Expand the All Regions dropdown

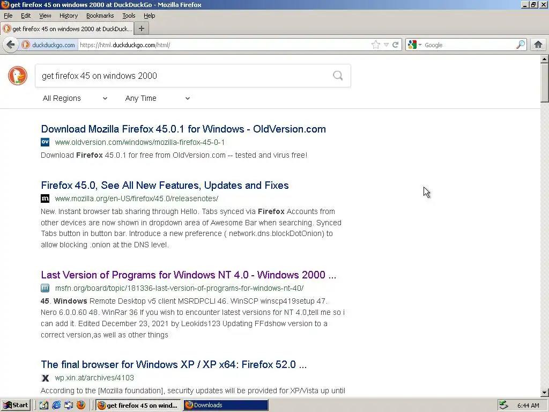point(75,99)
